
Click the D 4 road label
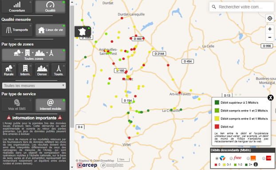click(80, 127)
